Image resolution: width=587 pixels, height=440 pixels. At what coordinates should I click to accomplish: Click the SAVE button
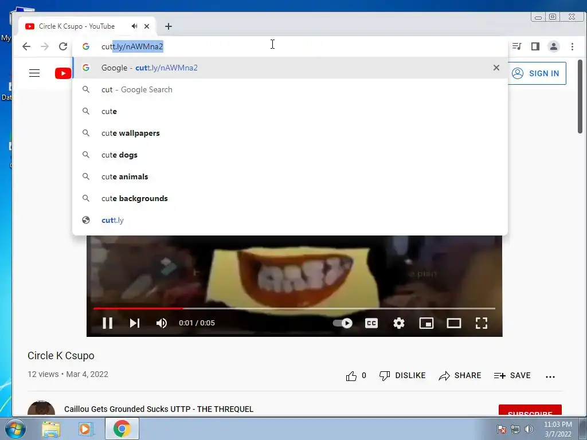(512, 375)
